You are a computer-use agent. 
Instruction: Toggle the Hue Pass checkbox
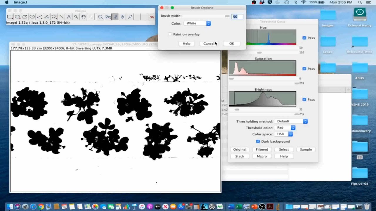pos(304,38)
